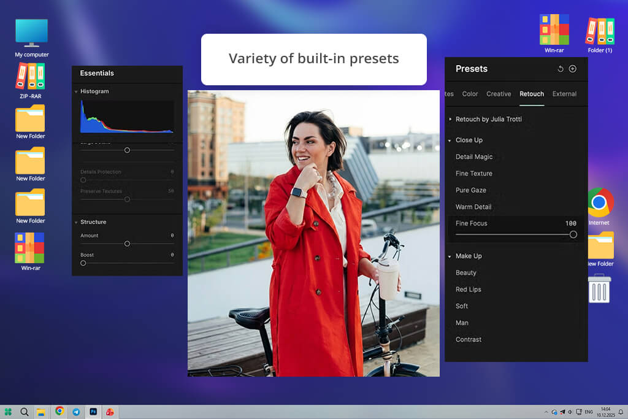The height and width of the screenshot is (419, 628).
Task: Open Telegram from the taskbar
Action: point(76,412)
